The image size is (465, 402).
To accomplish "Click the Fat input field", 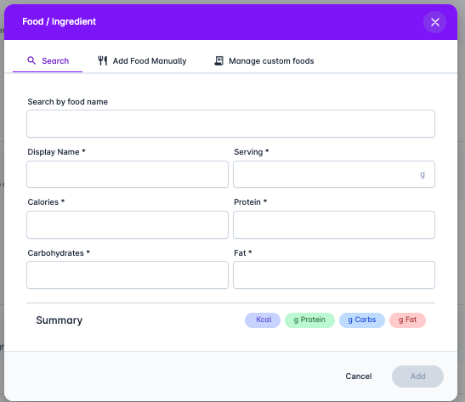I will [x=334, y=275].
